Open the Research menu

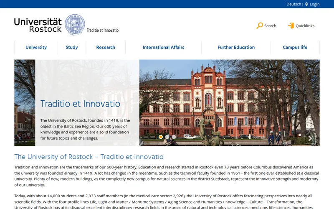(x=106, y=47)
